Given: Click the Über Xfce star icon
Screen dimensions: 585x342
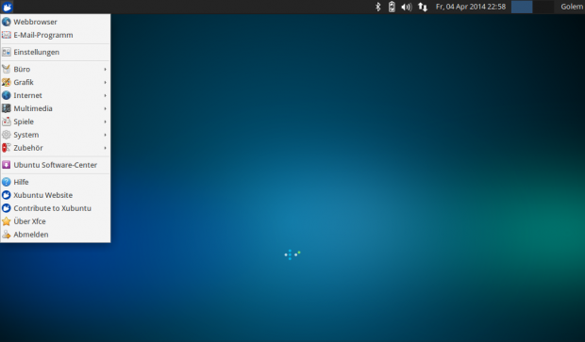Looking at the screenshot, I should (x=7, y=221).
